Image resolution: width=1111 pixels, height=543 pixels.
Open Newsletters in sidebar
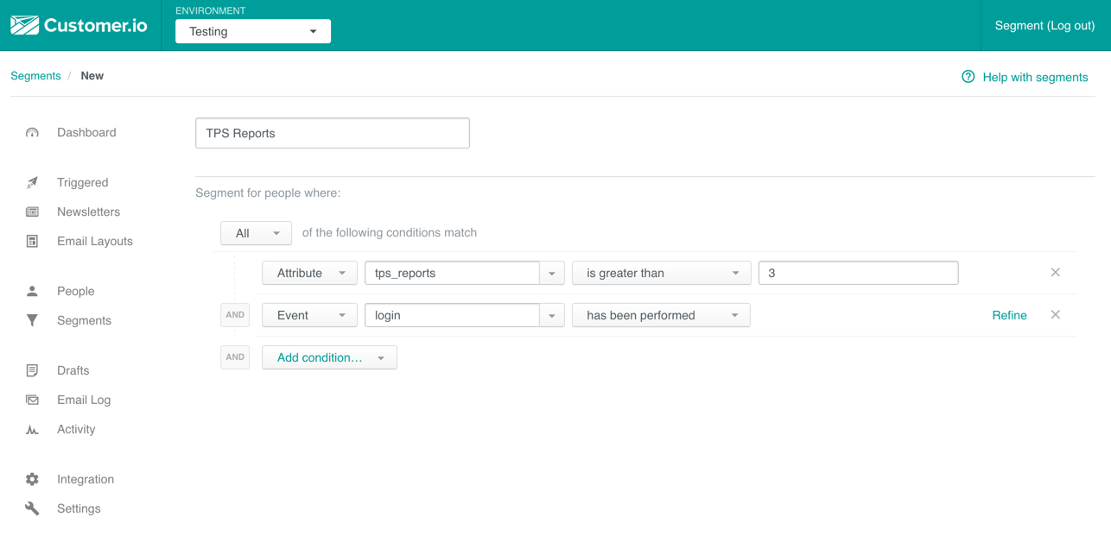pyautogui.click(x=88, y=212)
